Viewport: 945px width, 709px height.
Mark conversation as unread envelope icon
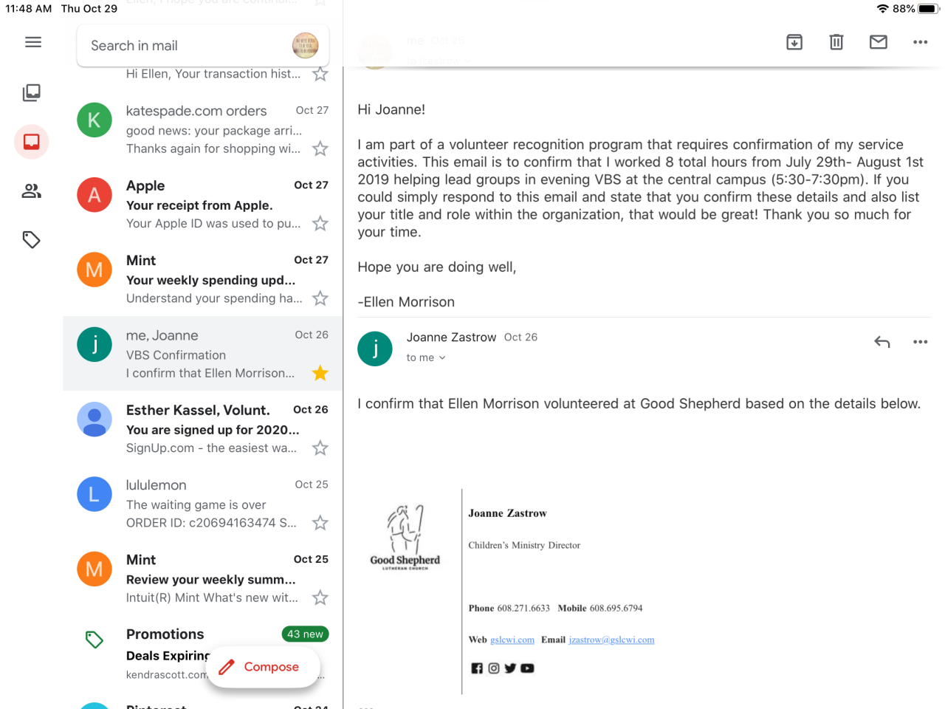click(879, 42)
